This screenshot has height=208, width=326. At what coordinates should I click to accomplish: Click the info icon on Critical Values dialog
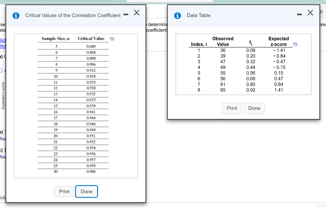coord(16,15)
